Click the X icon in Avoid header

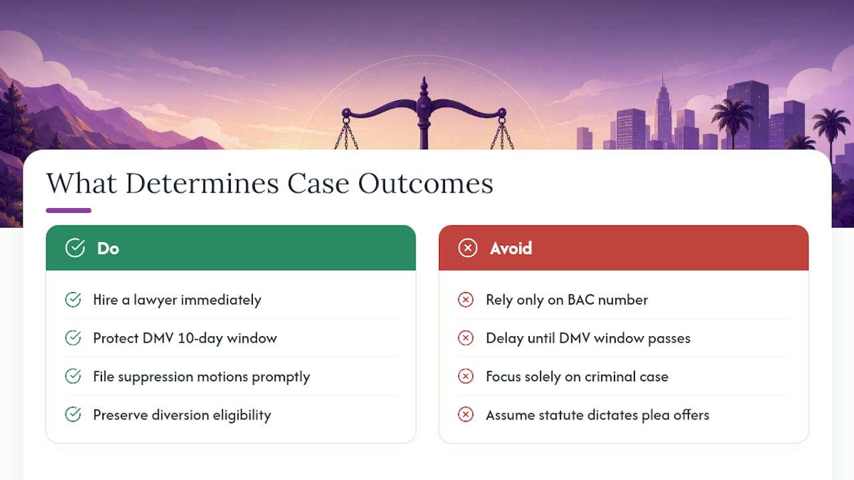(468, 248)
